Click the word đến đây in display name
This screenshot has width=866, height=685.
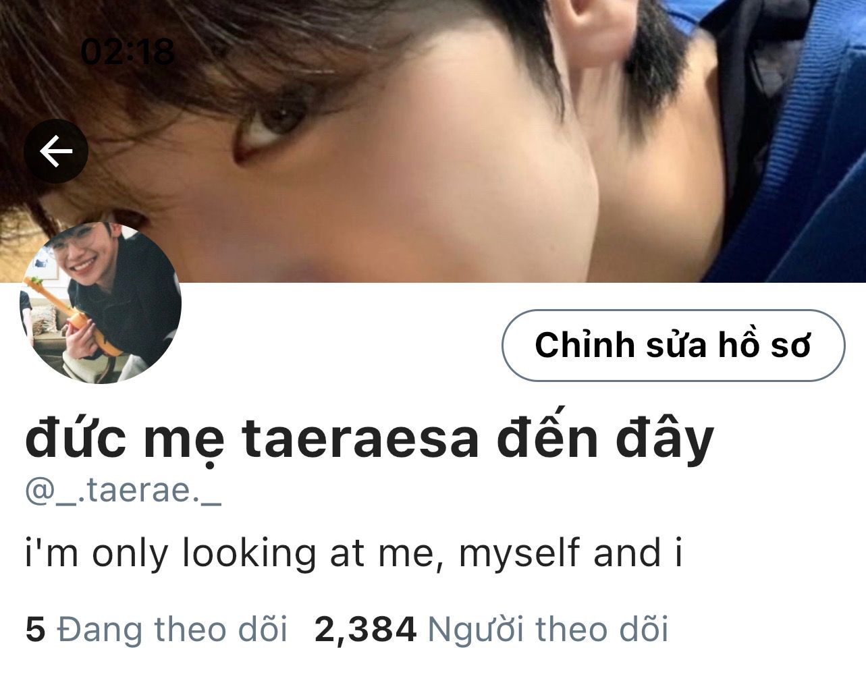click(x=605, y=439)
